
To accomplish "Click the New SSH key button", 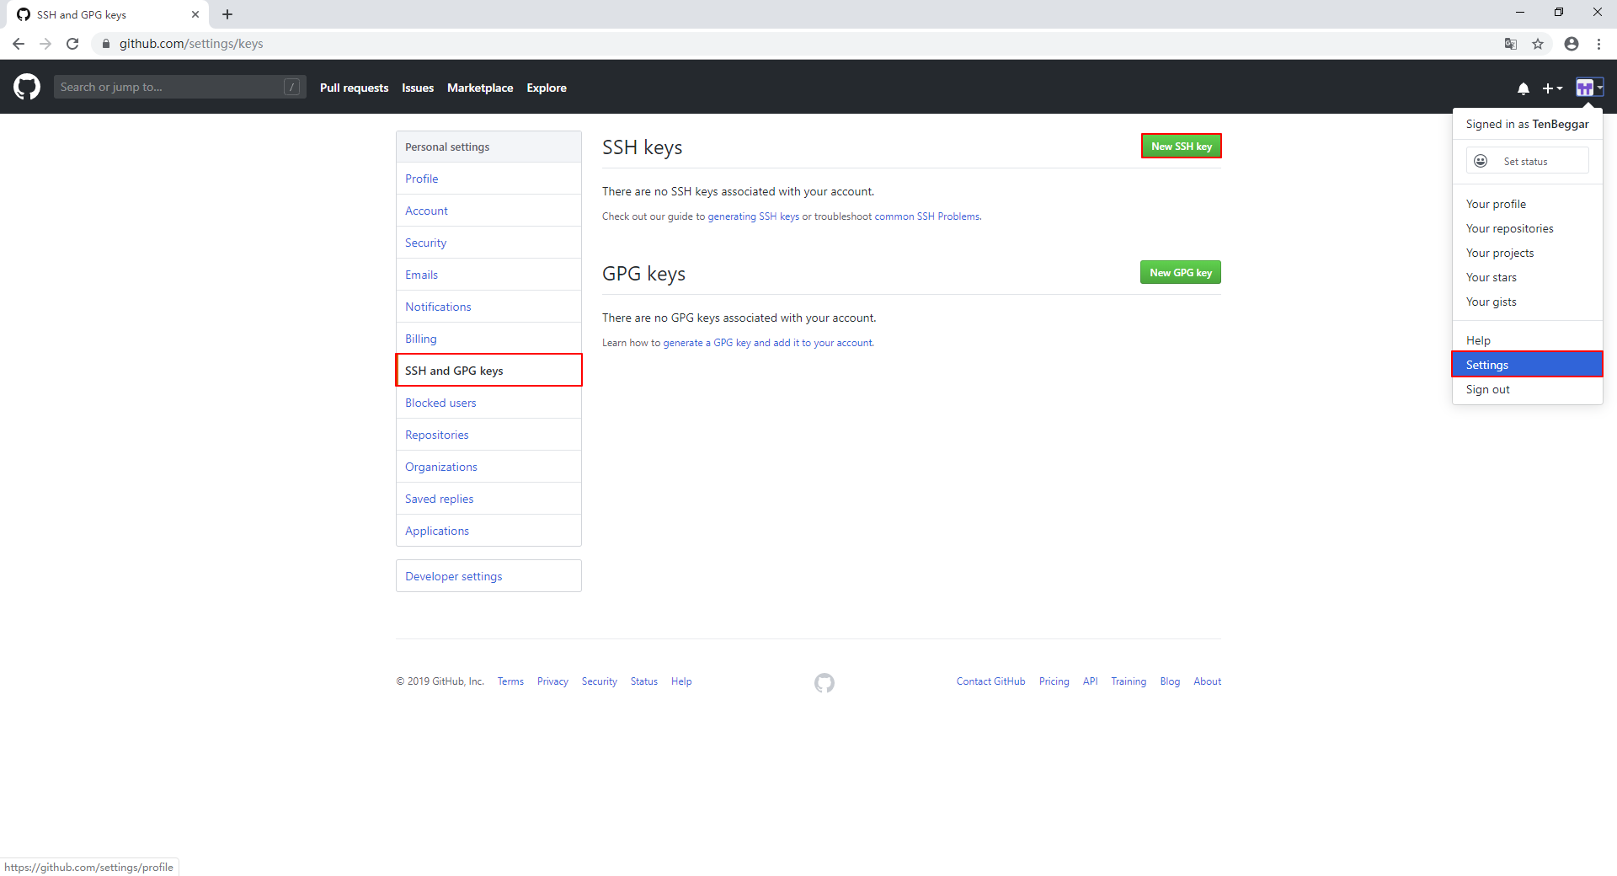I will click(x=1181, y=147).
